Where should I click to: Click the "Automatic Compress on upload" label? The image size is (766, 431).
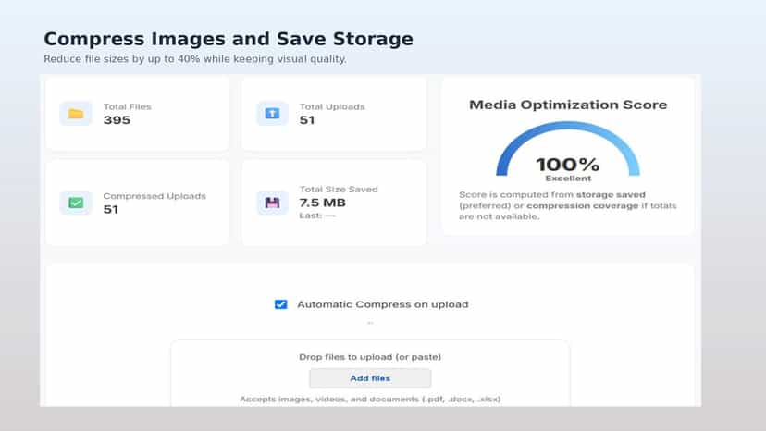pyautogui.click(x=382, y=304)
